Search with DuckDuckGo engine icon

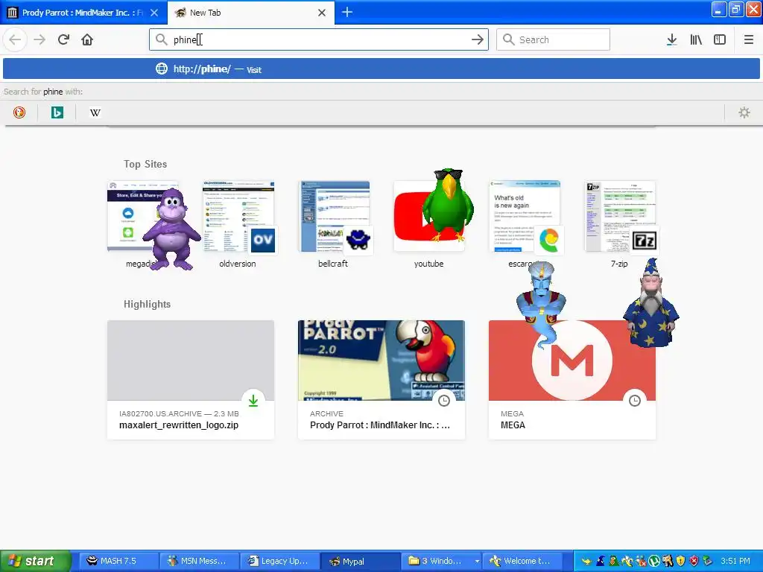(19, 113)
